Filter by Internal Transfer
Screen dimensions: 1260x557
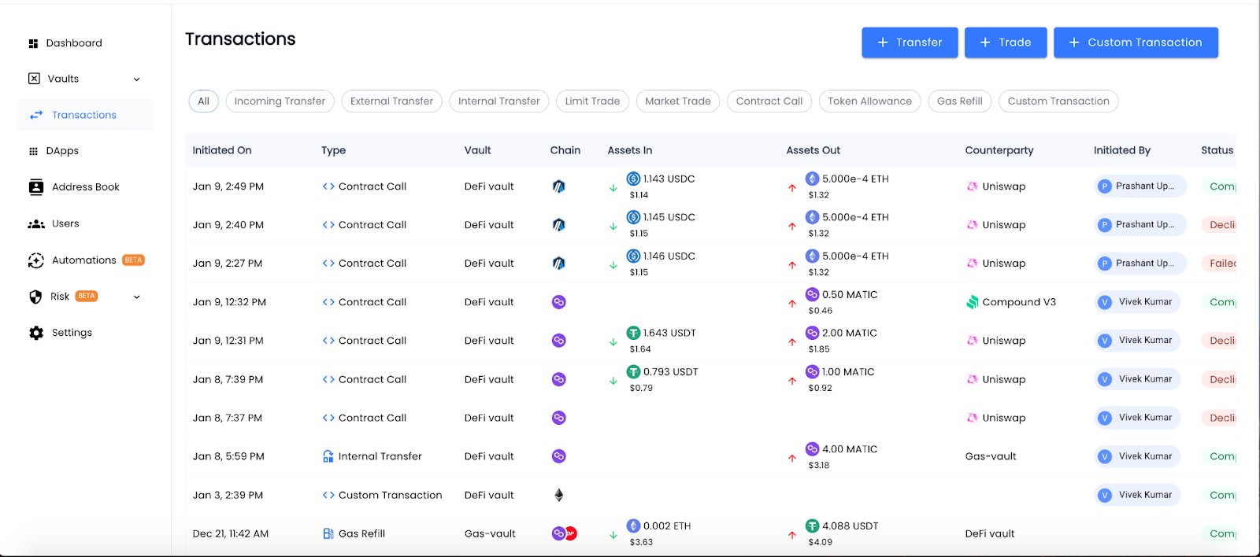[x=499, y=101]
